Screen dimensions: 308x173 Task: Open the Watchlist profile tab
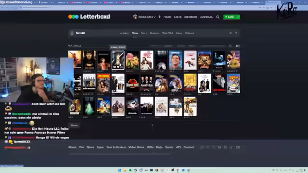pyautogui.click(x=167, y=33)
